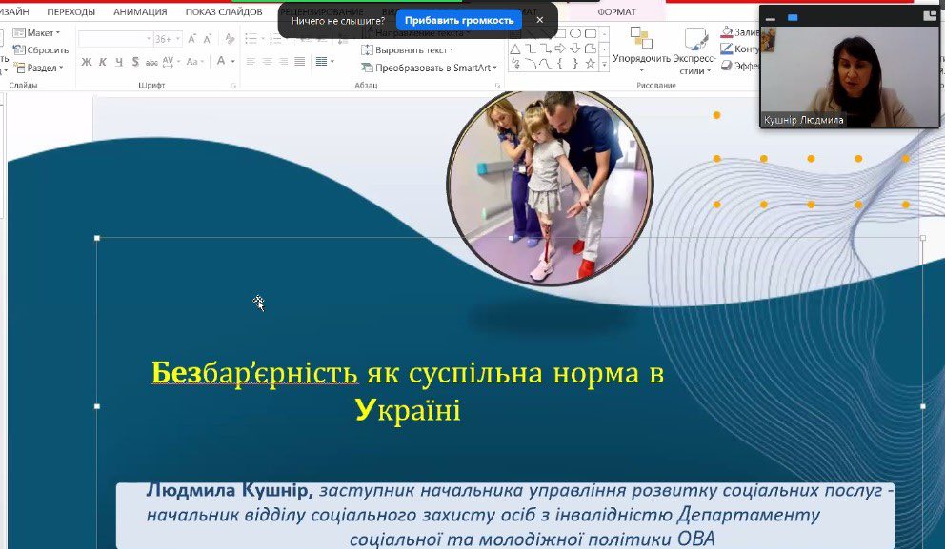Toggle bold Ж formatting

coord(86,62)
